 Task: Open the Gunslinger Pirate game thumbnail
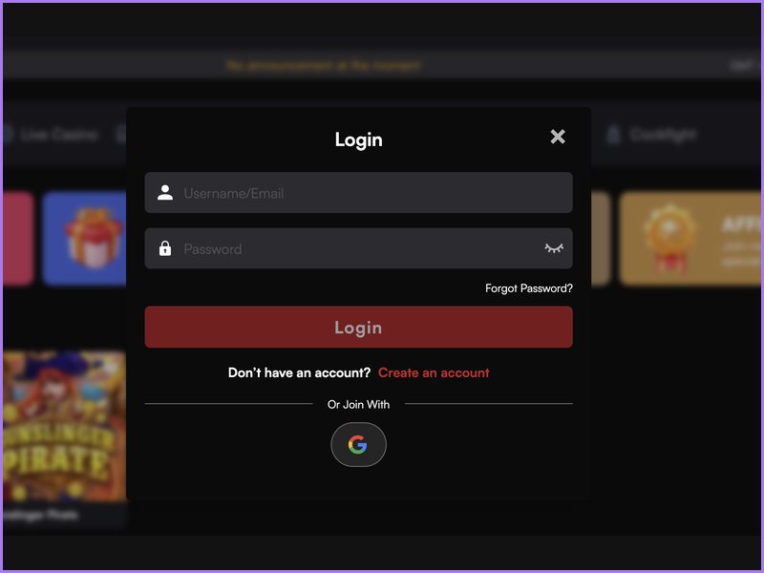point(64,426)
